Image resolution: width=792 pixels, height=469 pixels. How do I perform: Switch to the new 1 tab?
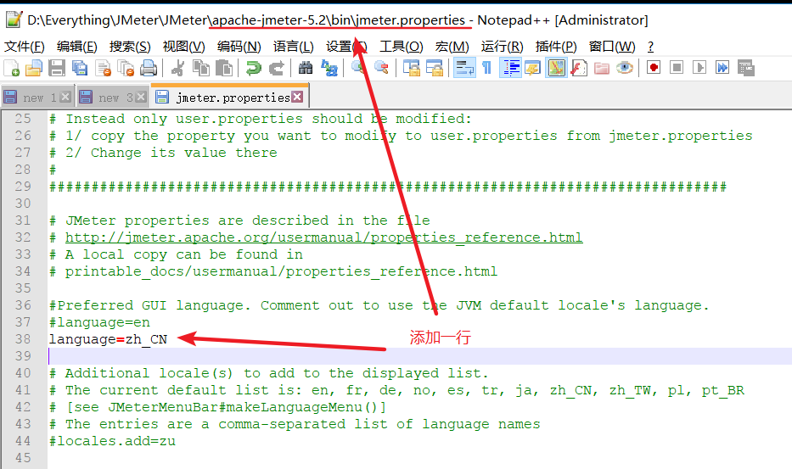click(x=38, y=98)
